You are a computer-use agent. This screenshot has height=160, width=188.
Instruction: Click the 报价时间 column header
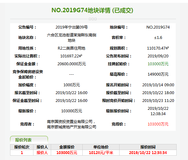[x=148, y=147]
